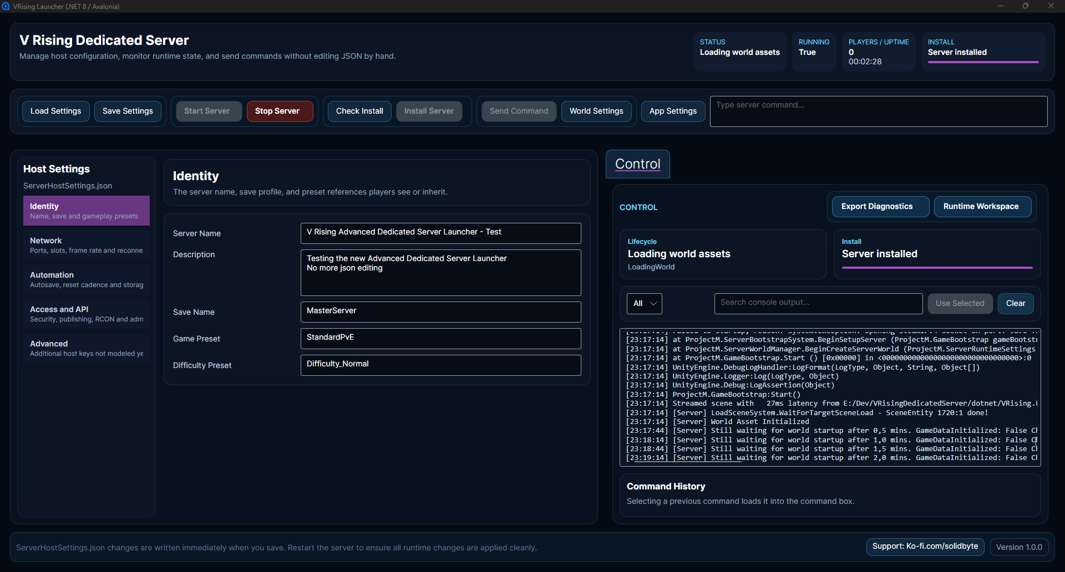This screenshot has width=1065, height=572.
Task: Open World Settings
Action: tap(596, 111)
